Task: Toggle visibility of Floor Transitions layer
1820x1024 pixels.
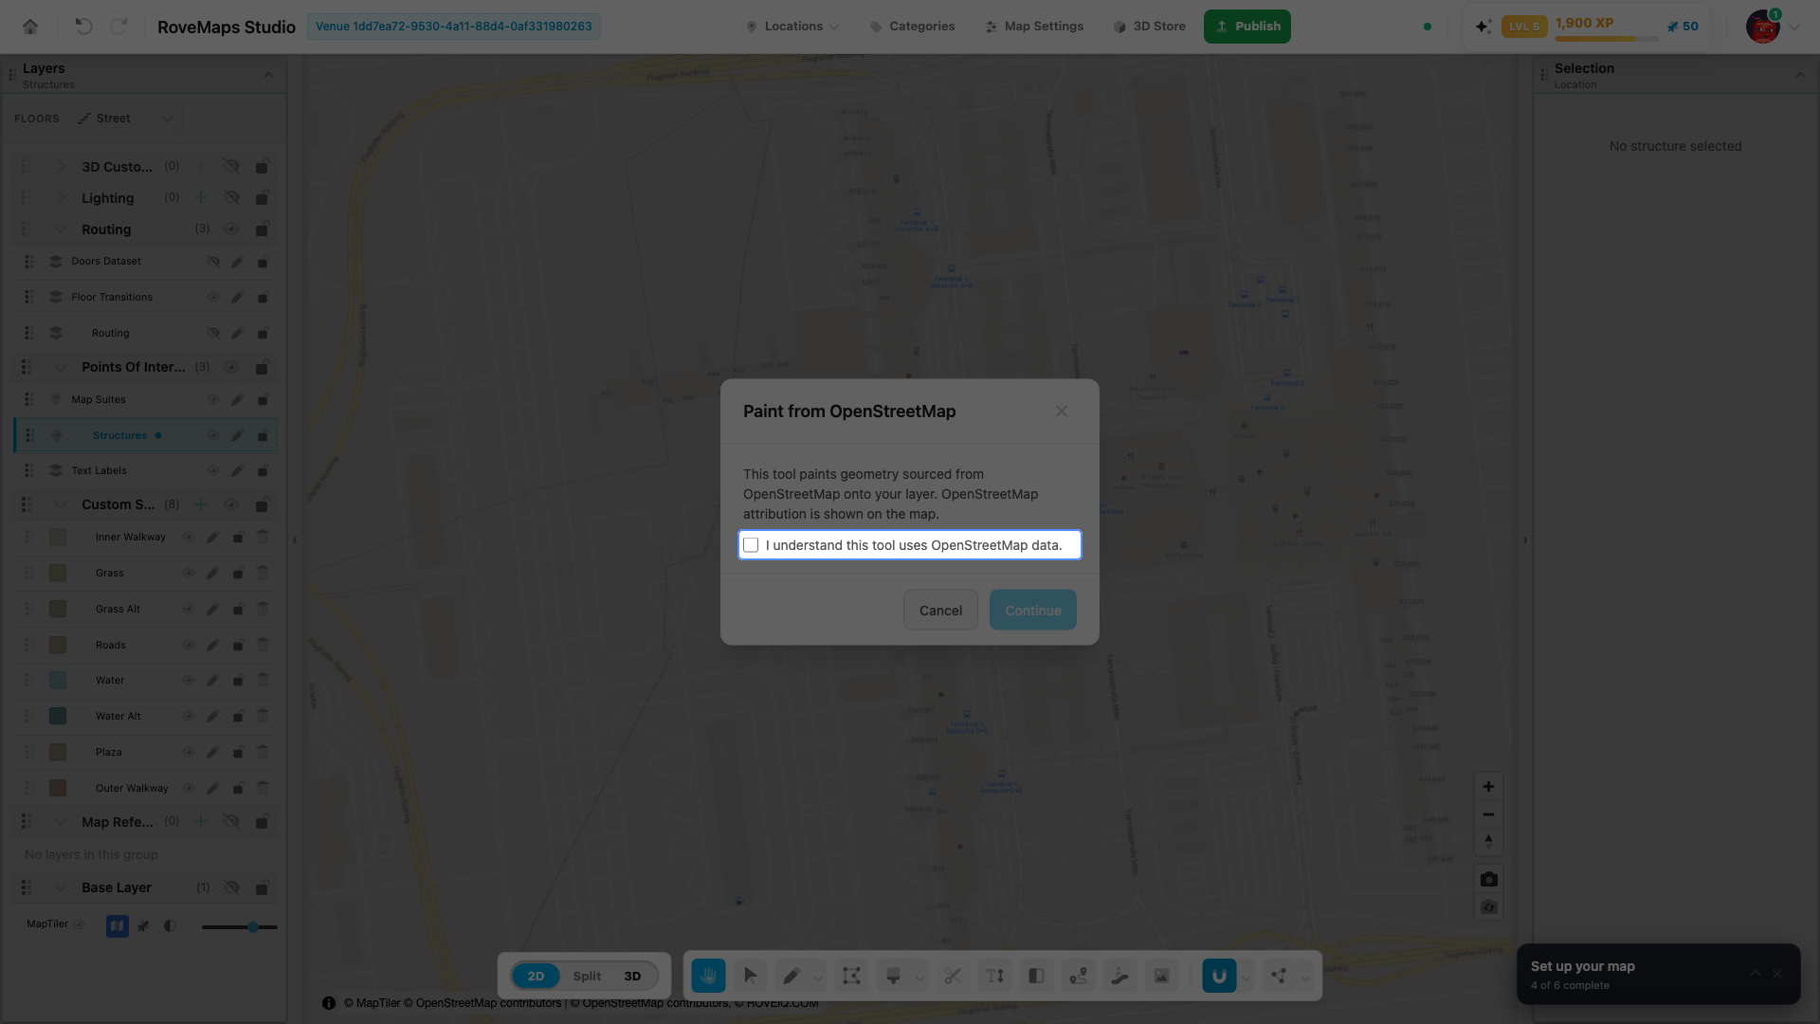Action: point(213,297)
